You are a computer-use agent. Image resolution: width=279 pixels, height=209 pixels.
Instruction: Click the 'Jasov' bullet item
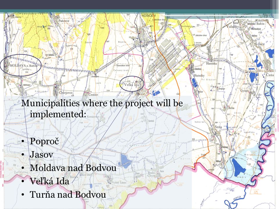(42, 154)
